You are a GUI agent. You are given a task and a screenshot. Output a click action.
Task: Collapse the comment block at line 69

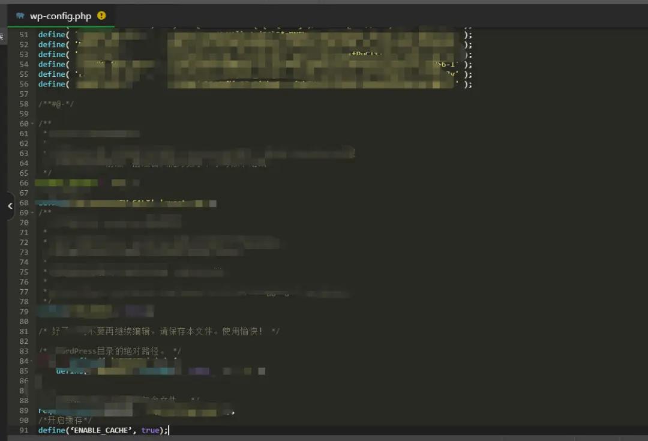(32, 212)
